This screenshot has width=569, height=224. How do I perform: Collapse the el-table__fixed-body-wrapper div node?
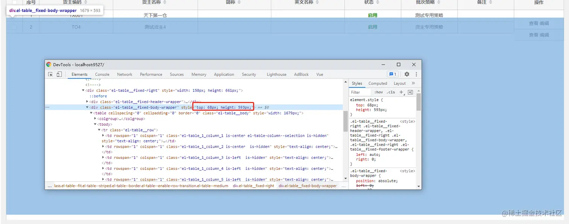tap(87, 107)
